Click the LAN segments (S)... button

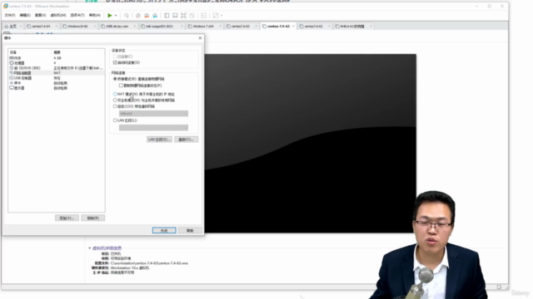coord(159,140)
